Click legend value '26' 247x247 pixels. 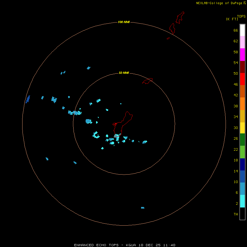point(236,139)
